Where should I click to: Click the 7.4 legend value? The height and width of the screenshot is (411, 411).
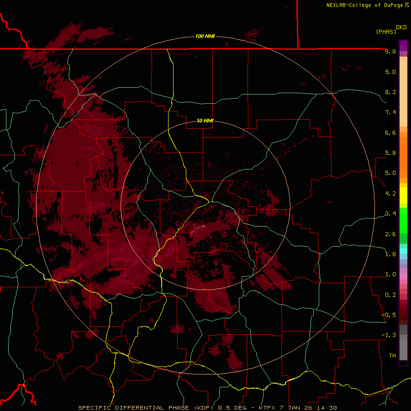tap(390, 112)
